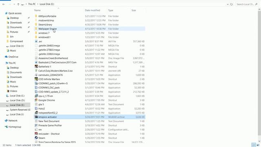Switch to Large icons view button
The image size is (261, 147).
coord(258,145)
